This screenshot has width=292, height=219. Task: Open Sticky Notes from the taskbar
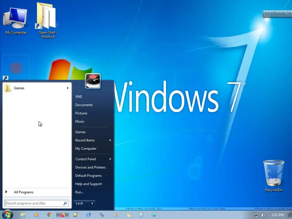[128, 215]
